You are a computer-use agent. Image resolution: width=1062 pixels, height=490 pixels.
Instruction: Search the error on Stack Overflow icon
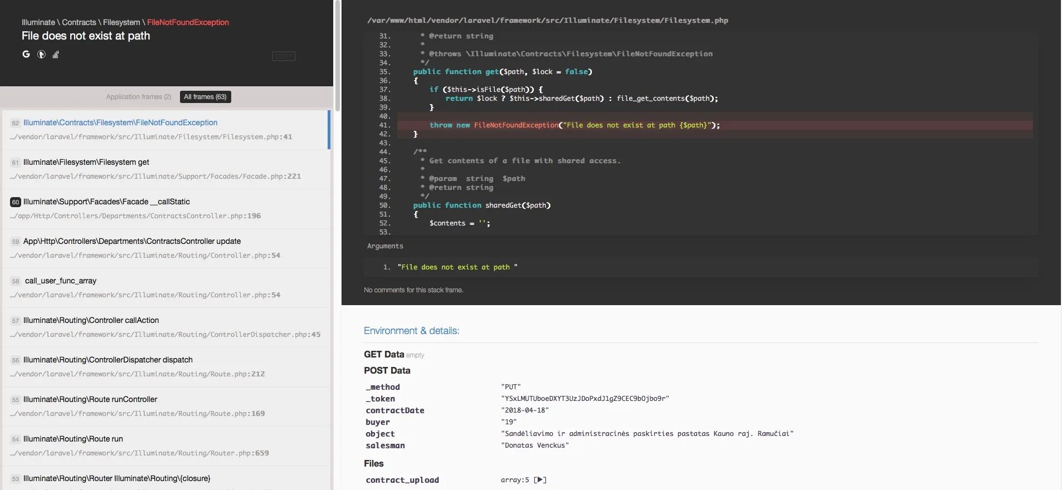(x=56, y=54)
